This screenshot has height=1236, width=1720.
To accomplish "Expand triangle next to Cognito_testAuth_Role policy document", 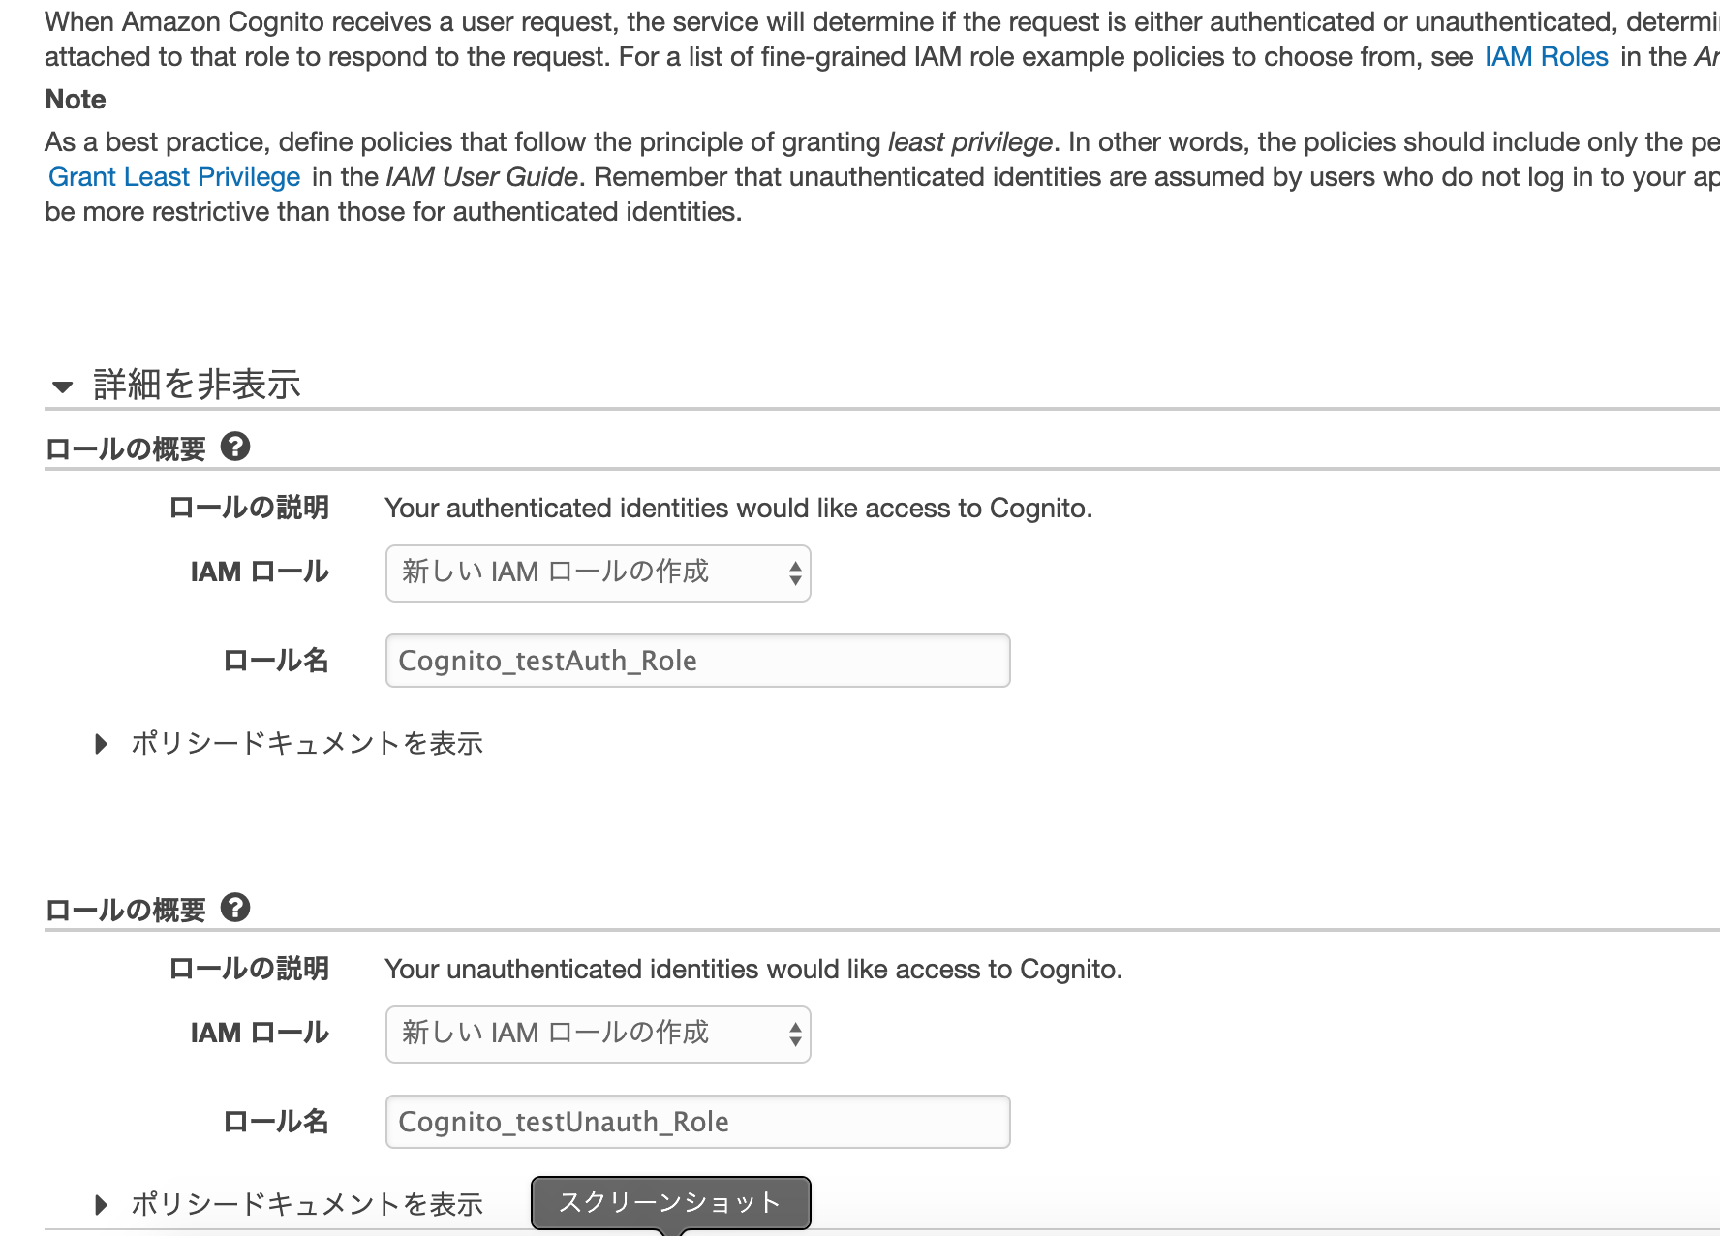I will pyautogui.click(x=101, y=744).
